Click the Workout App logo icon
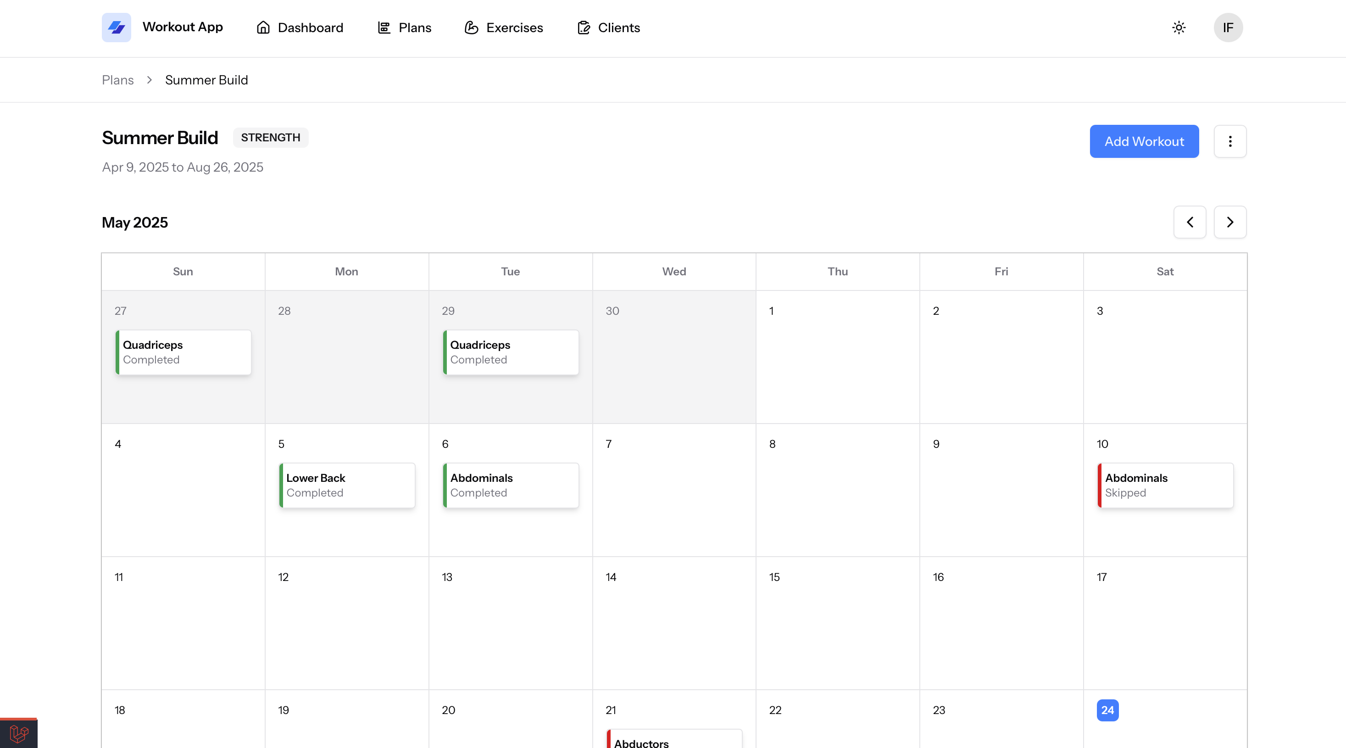This screenshot has width=1346, height=748. click(116, 27)
